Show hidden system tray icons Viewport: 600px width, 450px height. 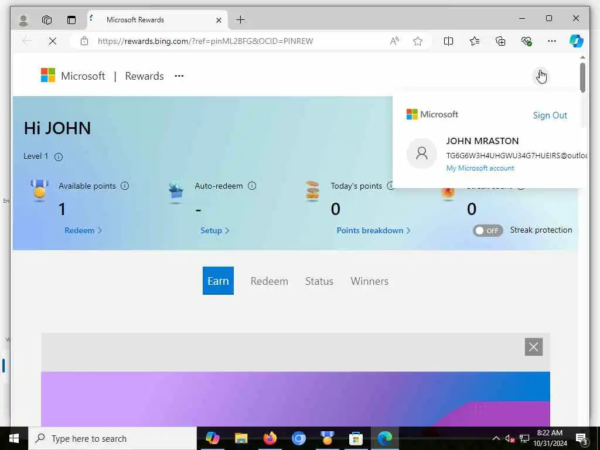coord(496,438)
